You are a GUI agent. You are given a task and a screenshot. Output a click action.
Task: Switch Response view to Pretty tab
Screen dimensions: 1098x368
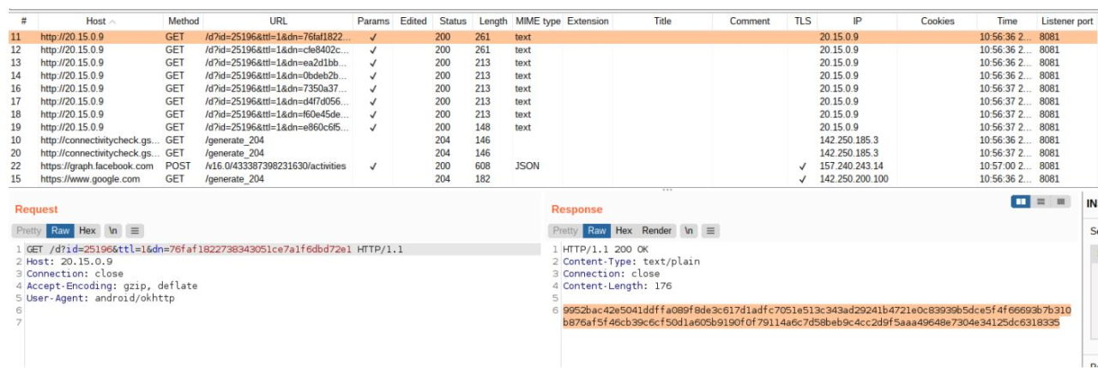(565, 231)
